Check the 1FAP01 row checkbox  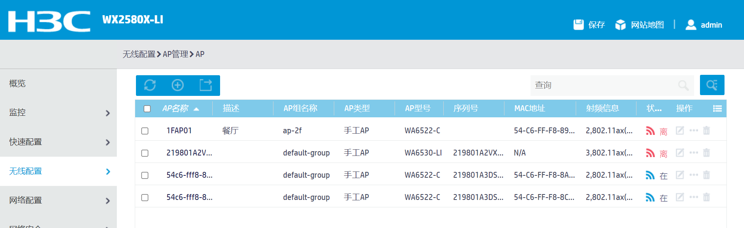coord(145,131)
